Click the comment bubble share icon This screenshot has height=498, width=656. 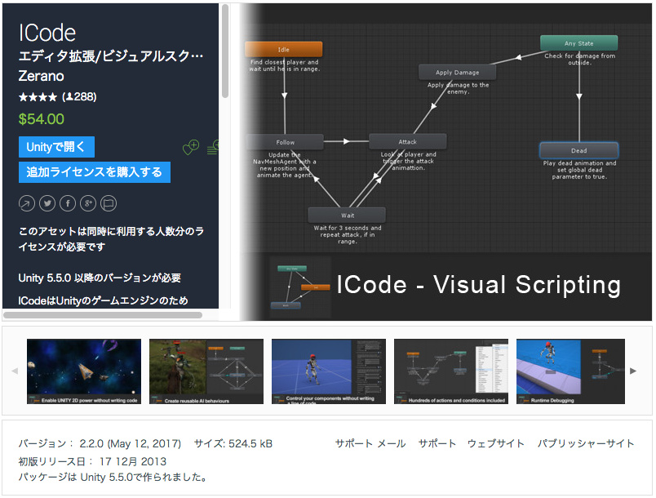tap(109, 204)
